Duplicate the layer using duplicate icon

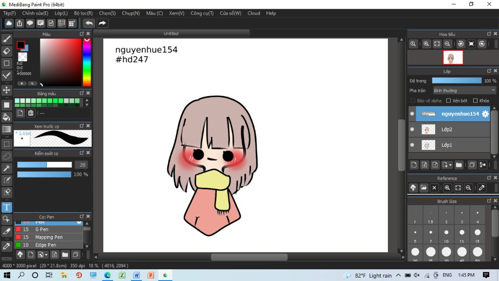point(472,165)
